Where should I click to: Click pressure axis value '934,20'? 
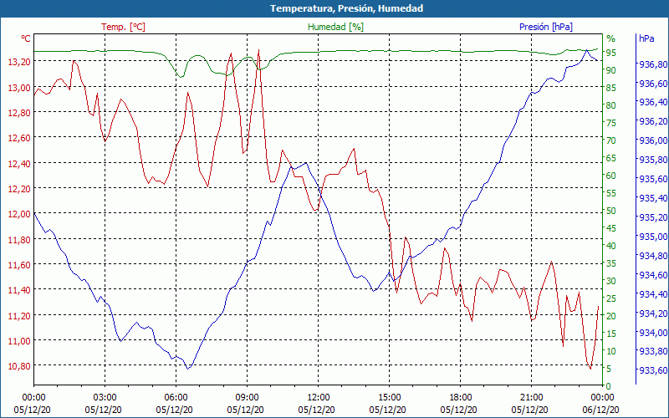coord(653,313)
